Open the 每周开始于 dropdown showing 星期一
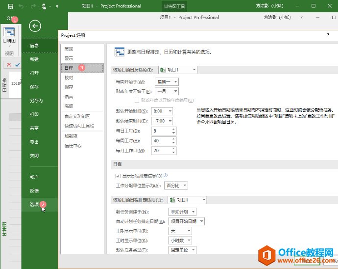The height and width of the screenshot is (269, 338). (x=167, y=81)
